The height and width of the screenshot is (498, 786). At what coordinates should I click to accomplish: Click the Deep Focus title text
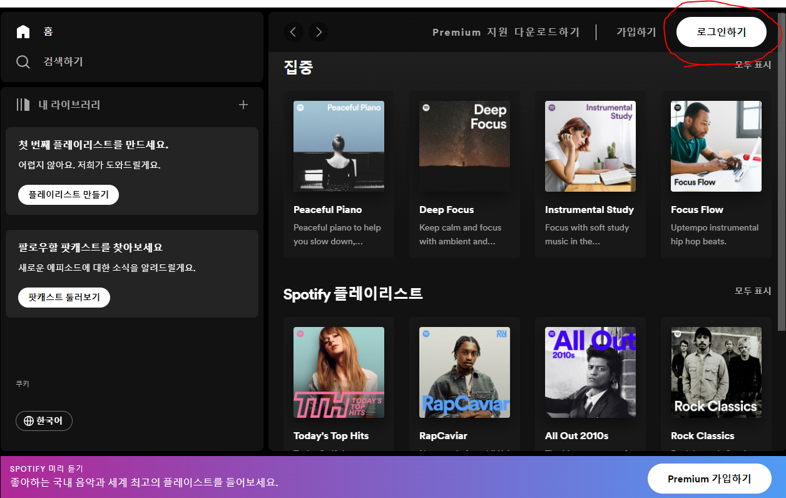coord(447,210)
